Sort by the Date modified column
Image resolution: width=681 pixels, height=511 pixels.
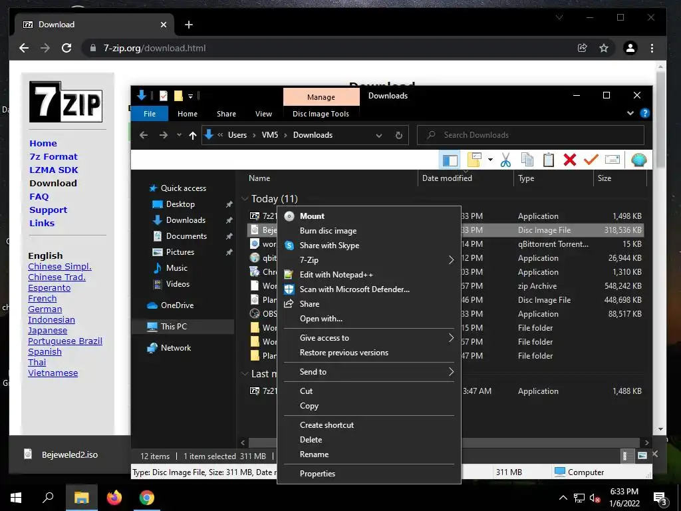[447, 178]
